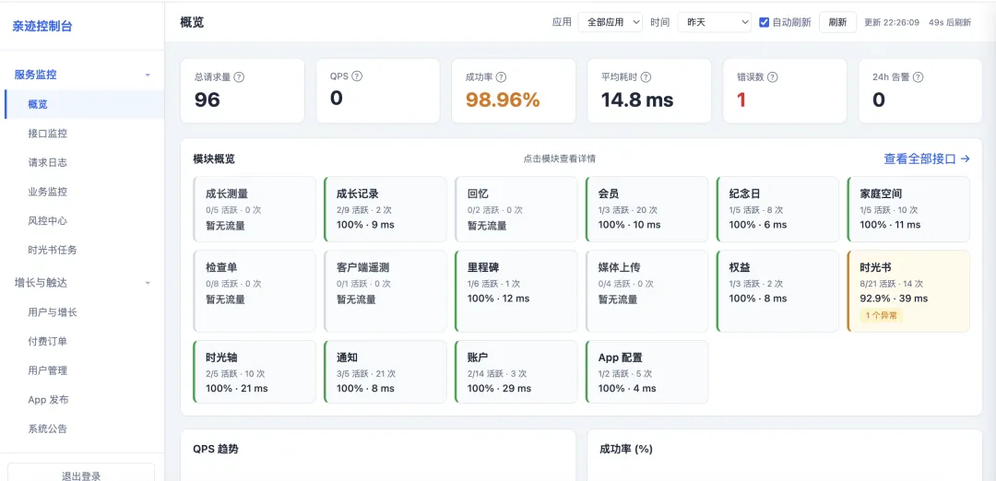Open the 时光书 module card

(908, 291)
